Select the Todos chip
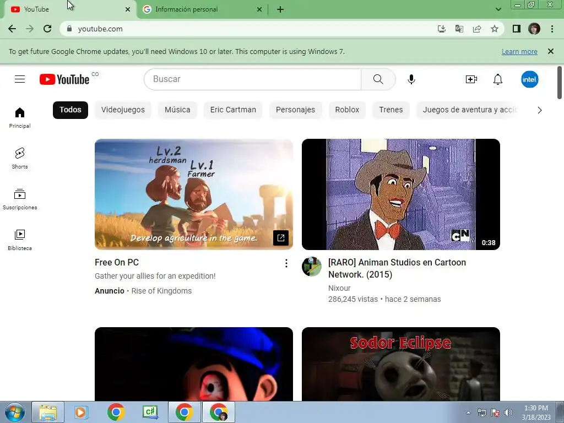This screenshot has width=564, height=423. point(70,110)
